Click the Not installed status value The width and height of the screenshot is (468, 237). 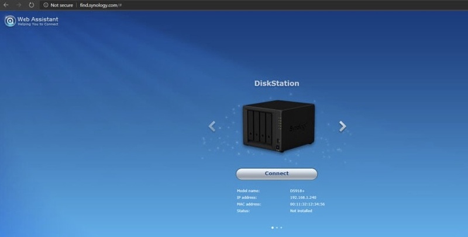tap(301, 211)
